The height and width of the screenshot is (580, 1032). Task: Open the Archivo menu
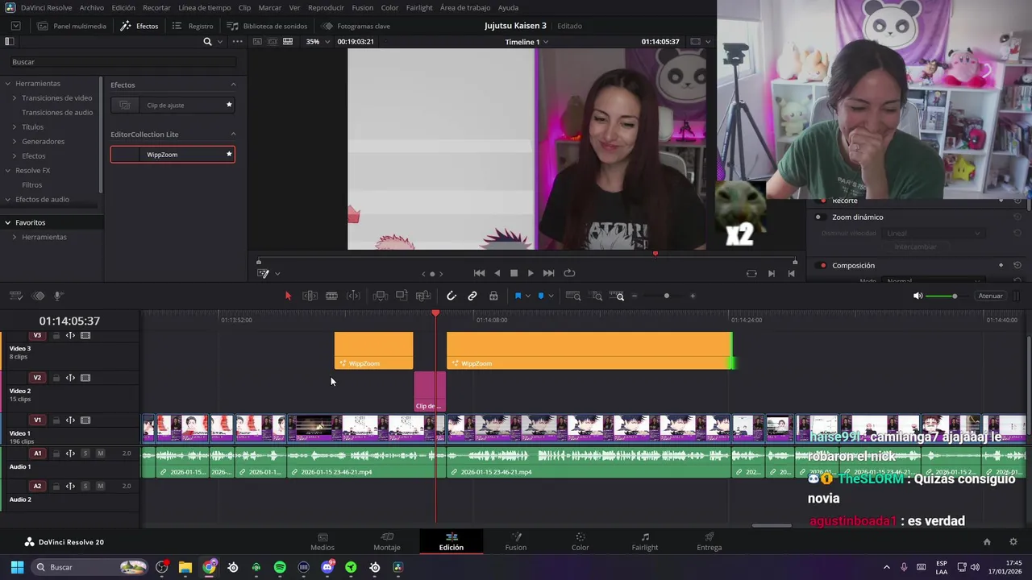(91, 7)
